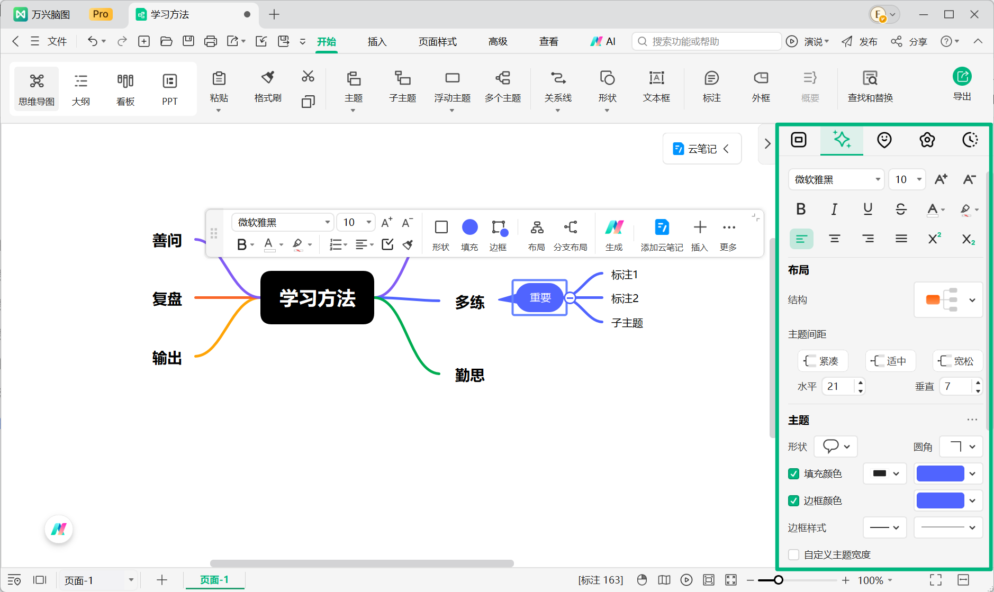Toggle Italic in the right panel
Image resolution: width=994 pixels, height=592 pixels.
(834, 209)
